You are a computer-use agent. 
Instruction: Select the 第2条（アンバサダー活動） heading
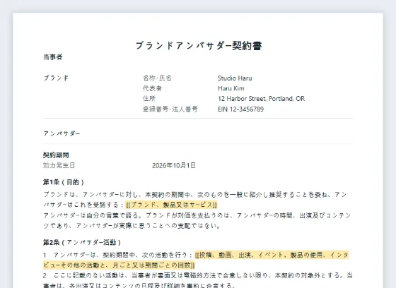82,242
